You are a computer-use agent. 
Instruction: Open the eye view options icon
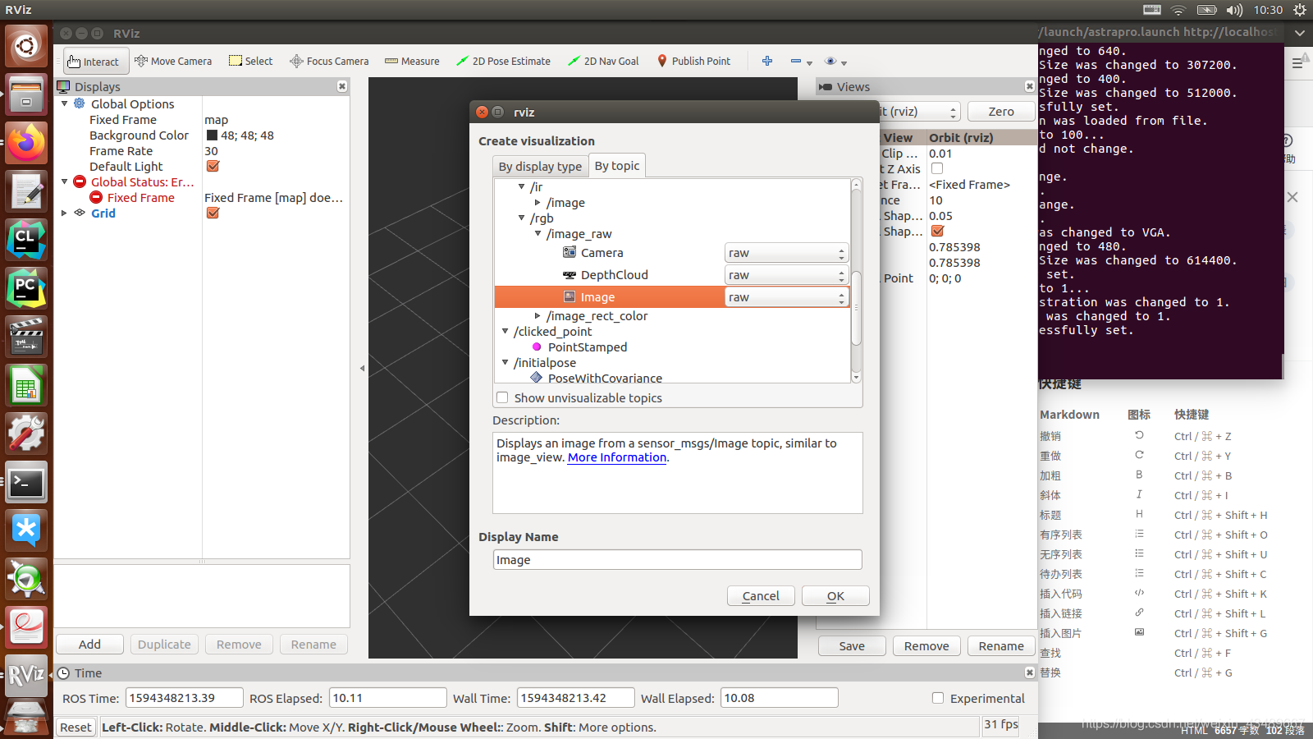(x=830, y=62)
